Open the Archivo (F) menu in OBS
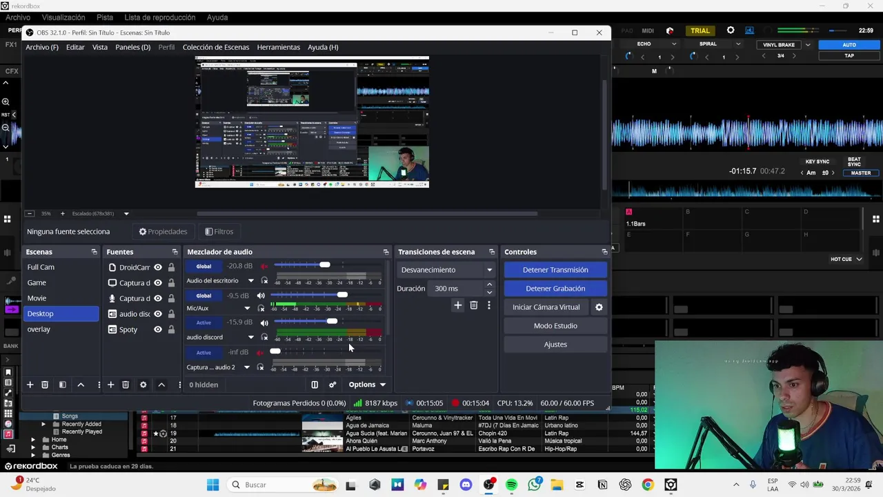This screenshot has width=883, height=497. pos(42,47)
